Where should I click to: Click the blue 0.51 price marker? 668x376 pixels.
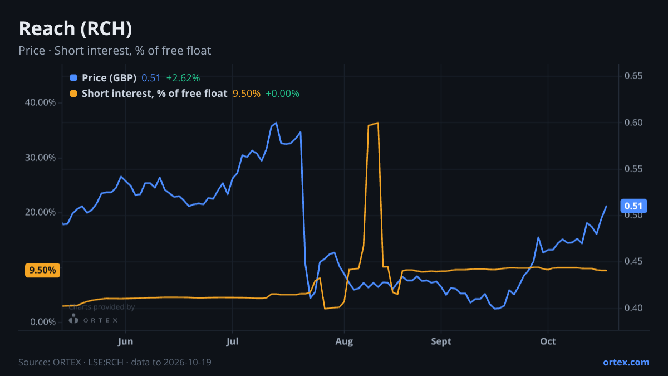[633, 206]
